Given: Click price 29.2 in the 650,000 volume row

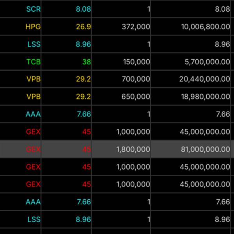Looking at the screenshot, I should tap(83, 97).
